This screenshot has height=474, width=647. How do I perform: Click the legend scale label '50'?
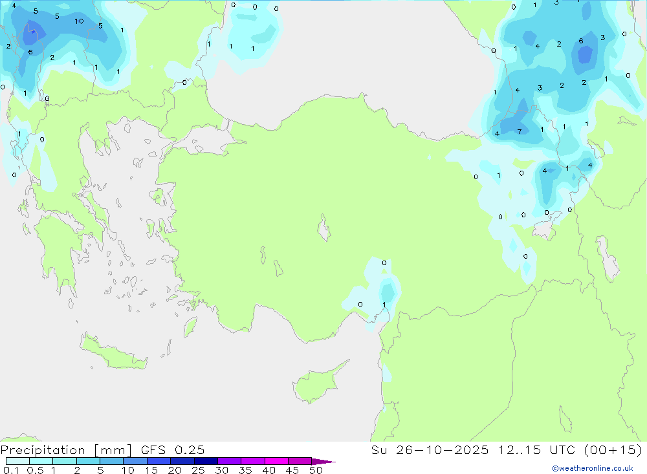point(316,470)
